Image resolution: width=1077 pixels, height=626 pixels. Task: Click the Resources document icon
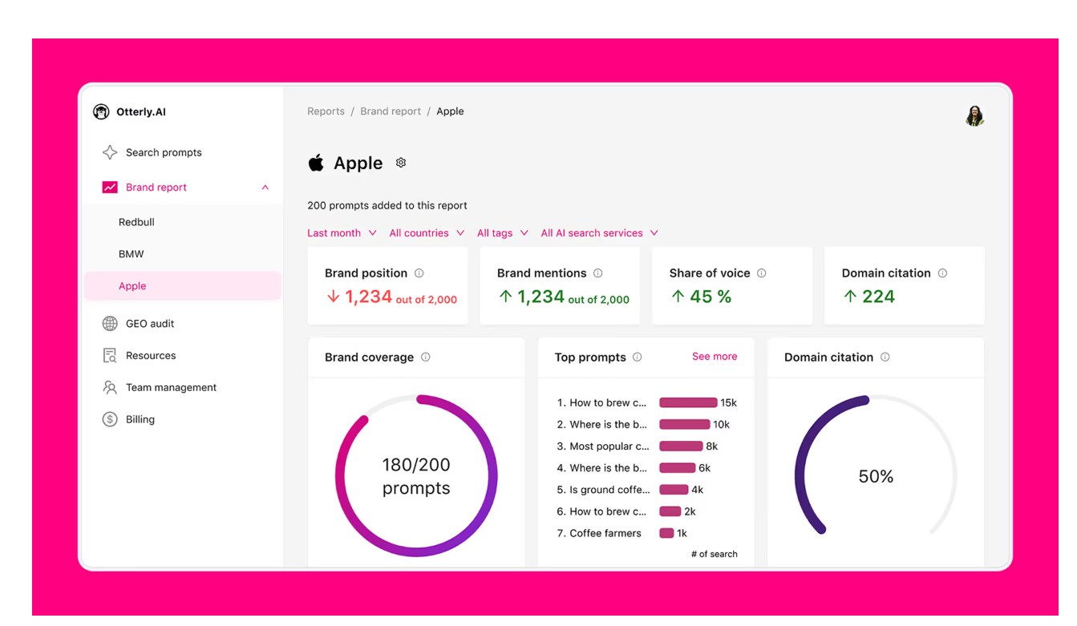tap(110, 356)
